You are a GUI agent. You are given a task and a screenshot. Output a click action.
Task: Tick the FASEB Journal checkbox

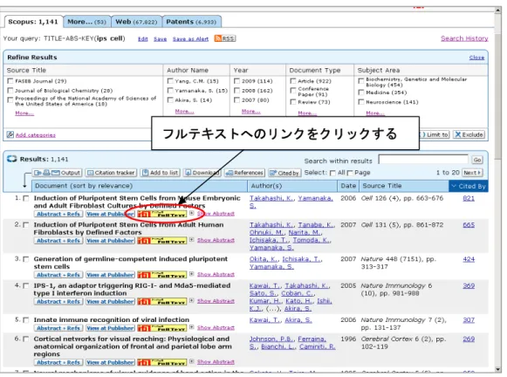[x=10, y=81]
